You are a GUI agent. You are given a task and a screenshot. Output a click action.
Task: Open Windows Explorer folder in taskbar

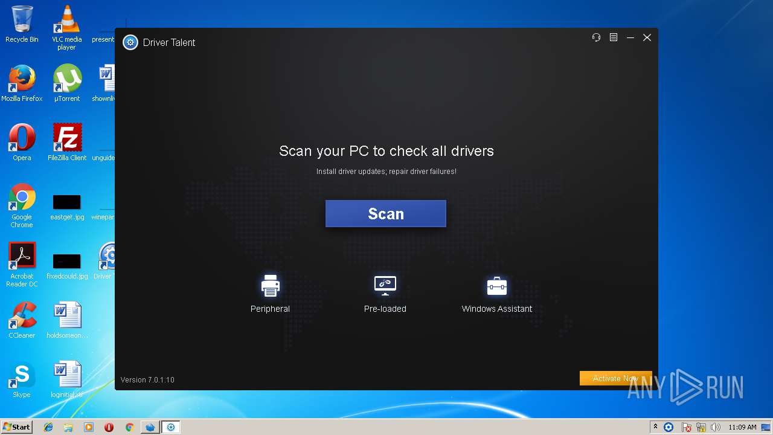tap(68, 427)
